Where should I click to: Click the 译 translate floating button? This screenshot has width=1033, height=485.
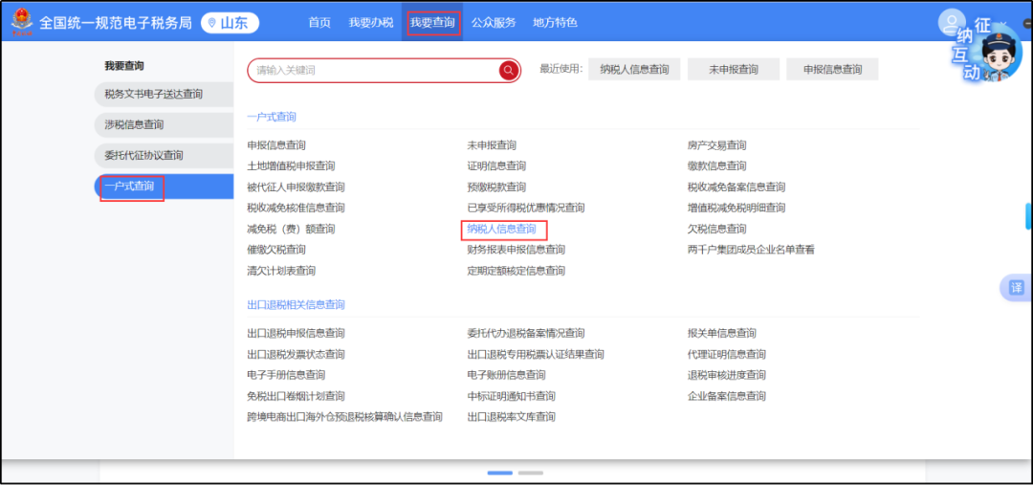pyautogui.click(x=1017, y=287)
